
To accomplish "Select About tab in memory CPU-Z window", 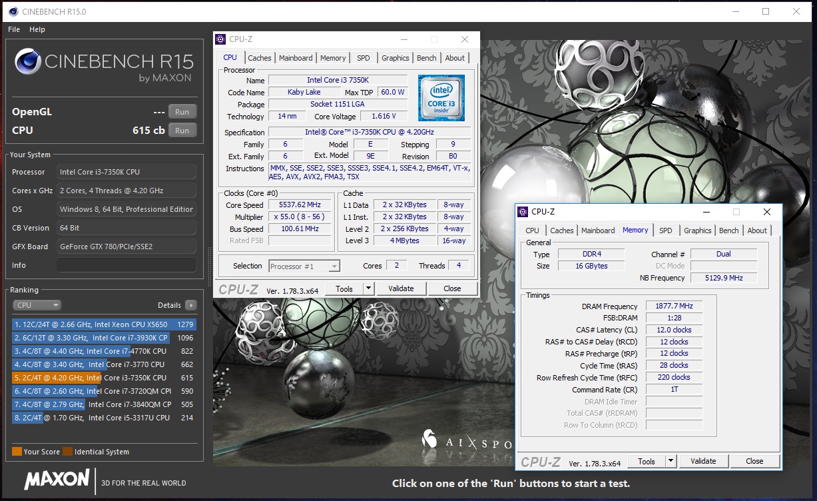I will point(757,231).
